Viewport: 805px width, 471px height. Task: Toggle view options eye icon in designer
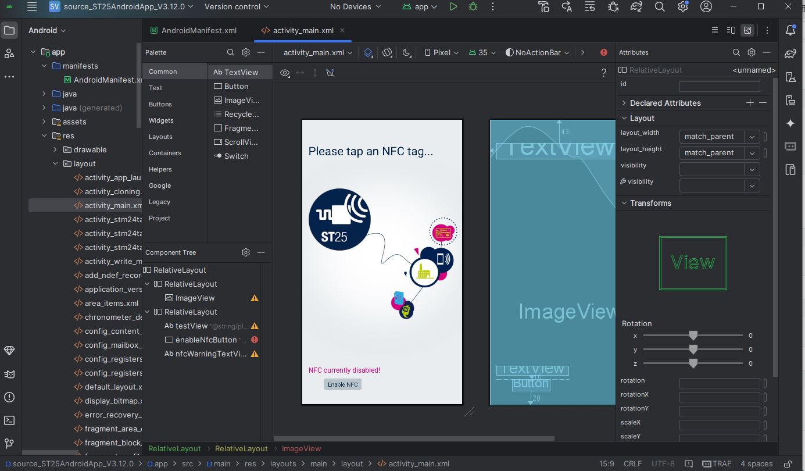click(x=285, y=73)
